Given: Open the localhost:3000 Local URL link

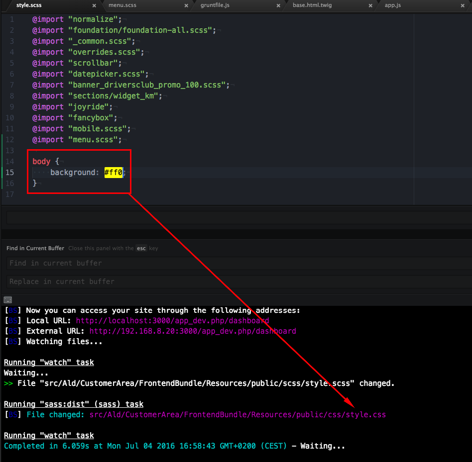Looking at the screenshot, I should point(172,321).
